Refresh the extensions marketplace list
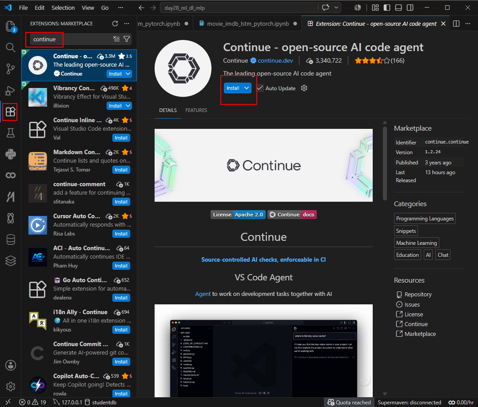Viewport: 478px width, 407px height. (115, 24)
